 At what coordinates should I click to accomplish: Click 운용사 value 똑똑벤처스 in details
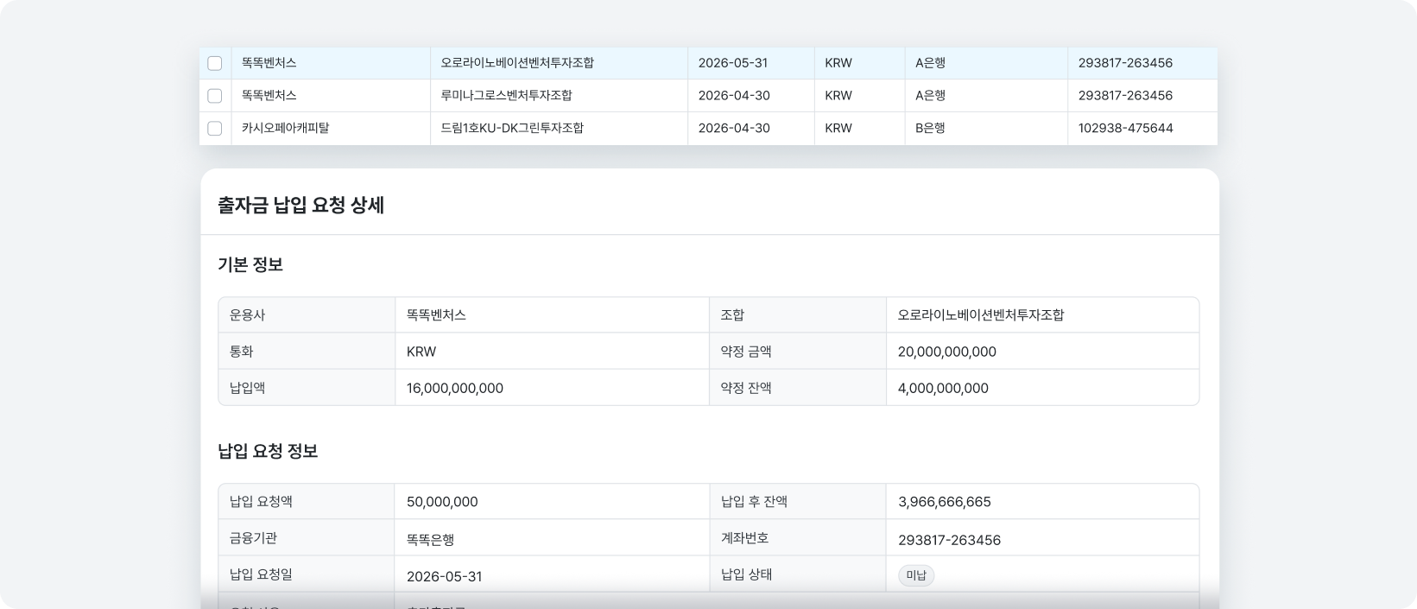436,315
